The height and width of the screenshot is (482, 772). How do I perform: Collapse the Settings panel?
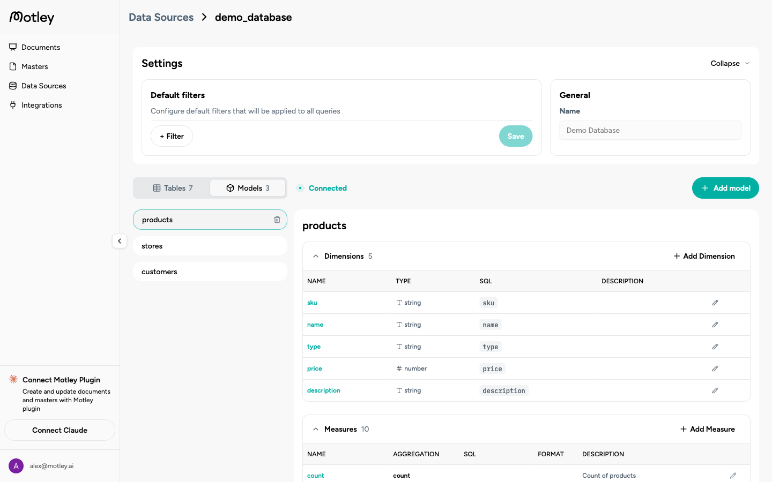pos(730,63)
